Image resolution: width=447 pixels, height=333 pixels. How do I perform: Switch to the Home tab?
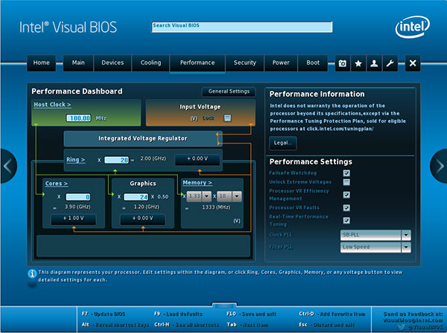click(41, 63)
